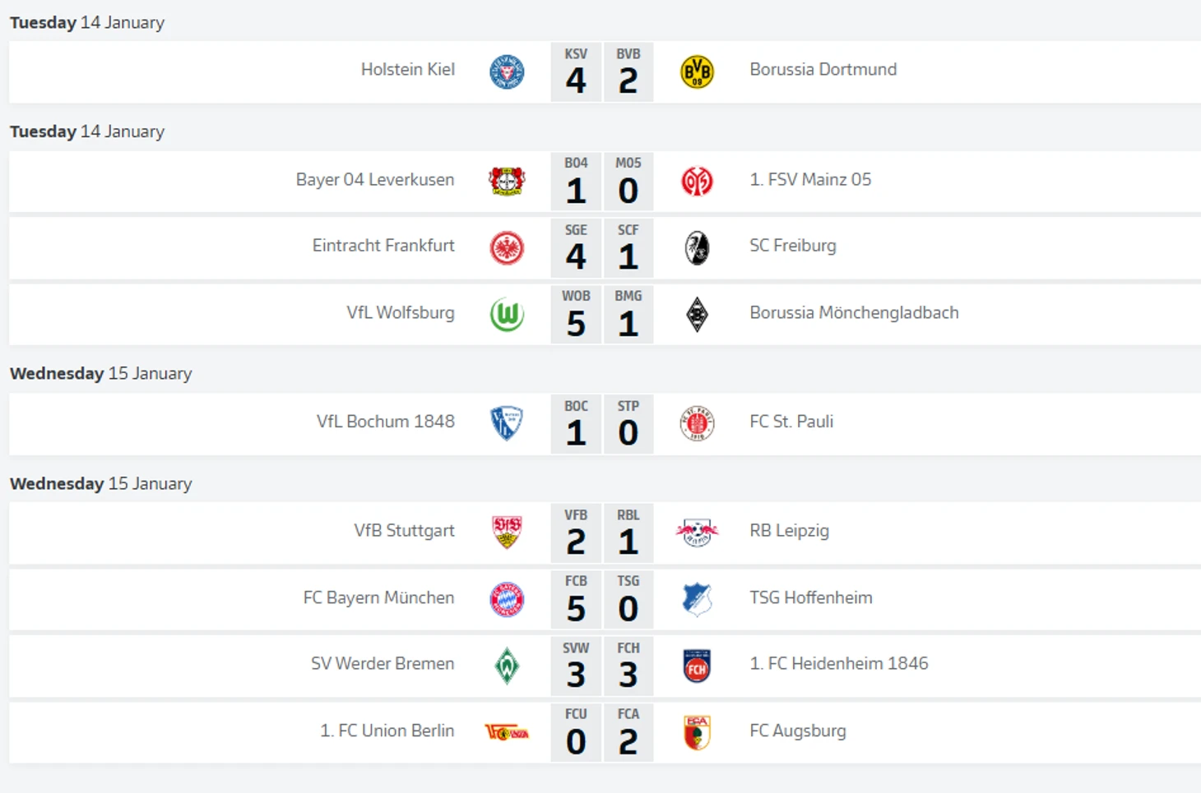Open the KSV 4 BVB 2 score
Viewport: 1201px width, 793px height.
click(x=602, y=72)
